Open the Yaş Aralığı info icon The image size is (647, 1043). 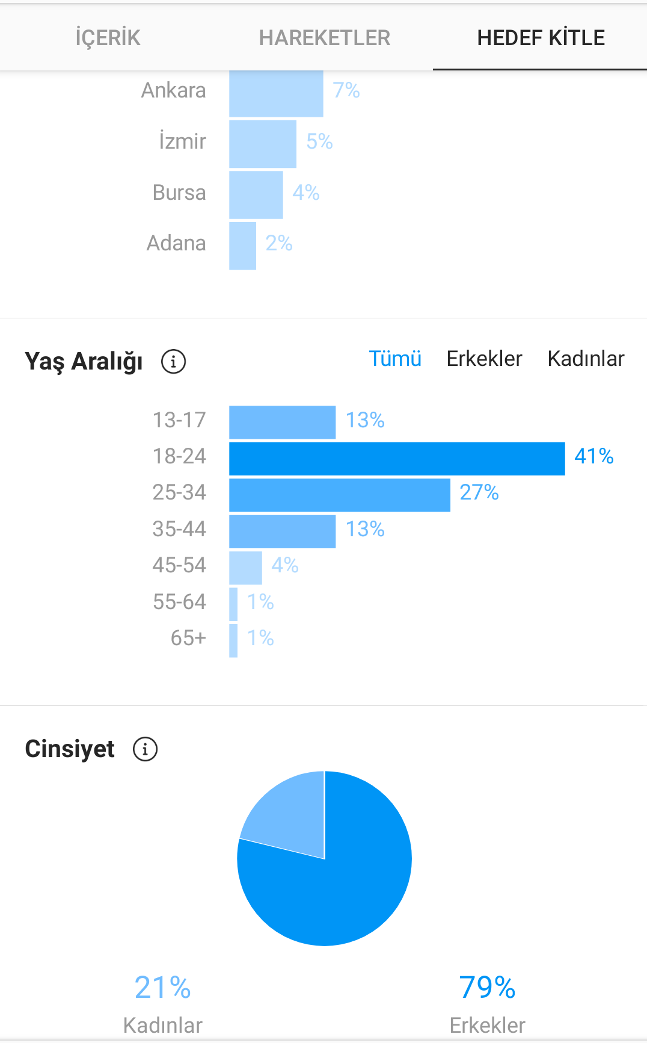point(173,362)
